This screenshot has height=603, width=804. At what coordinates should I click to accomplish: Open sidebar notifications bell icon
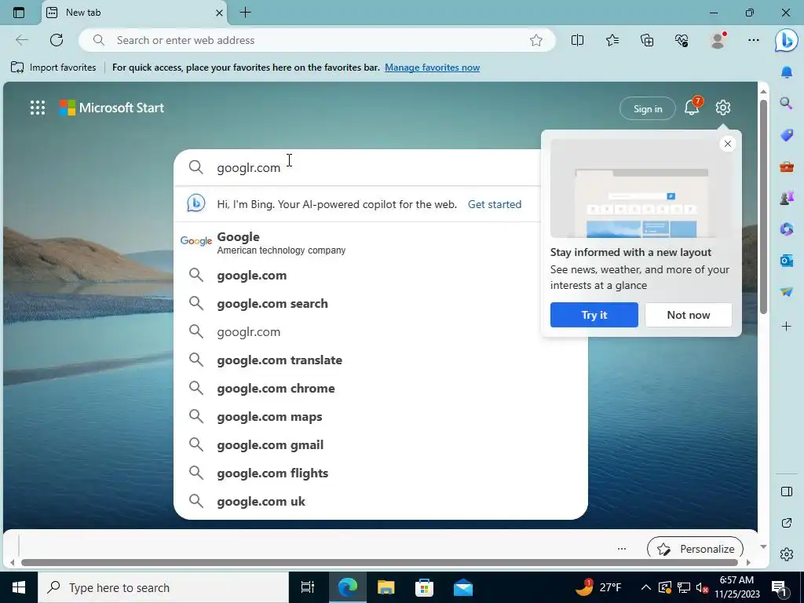tap(787, 72)
